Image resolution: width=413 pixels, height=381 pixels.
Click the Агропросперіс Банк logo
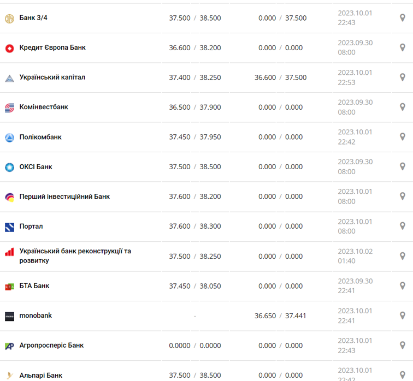point(9,346)
